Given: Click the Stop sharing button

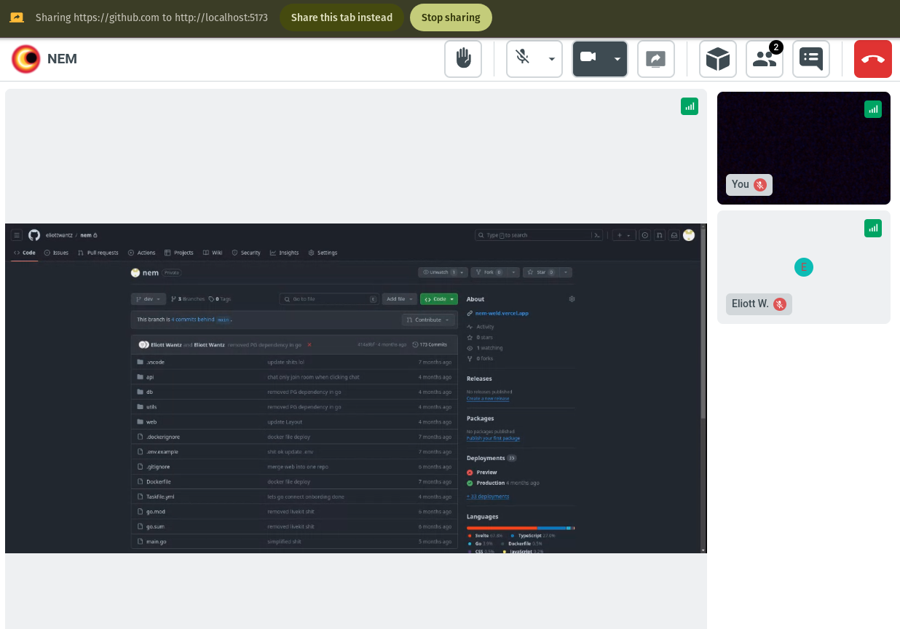Looking at the screenshot, I should pyautogui.click(x=451, y=17).
